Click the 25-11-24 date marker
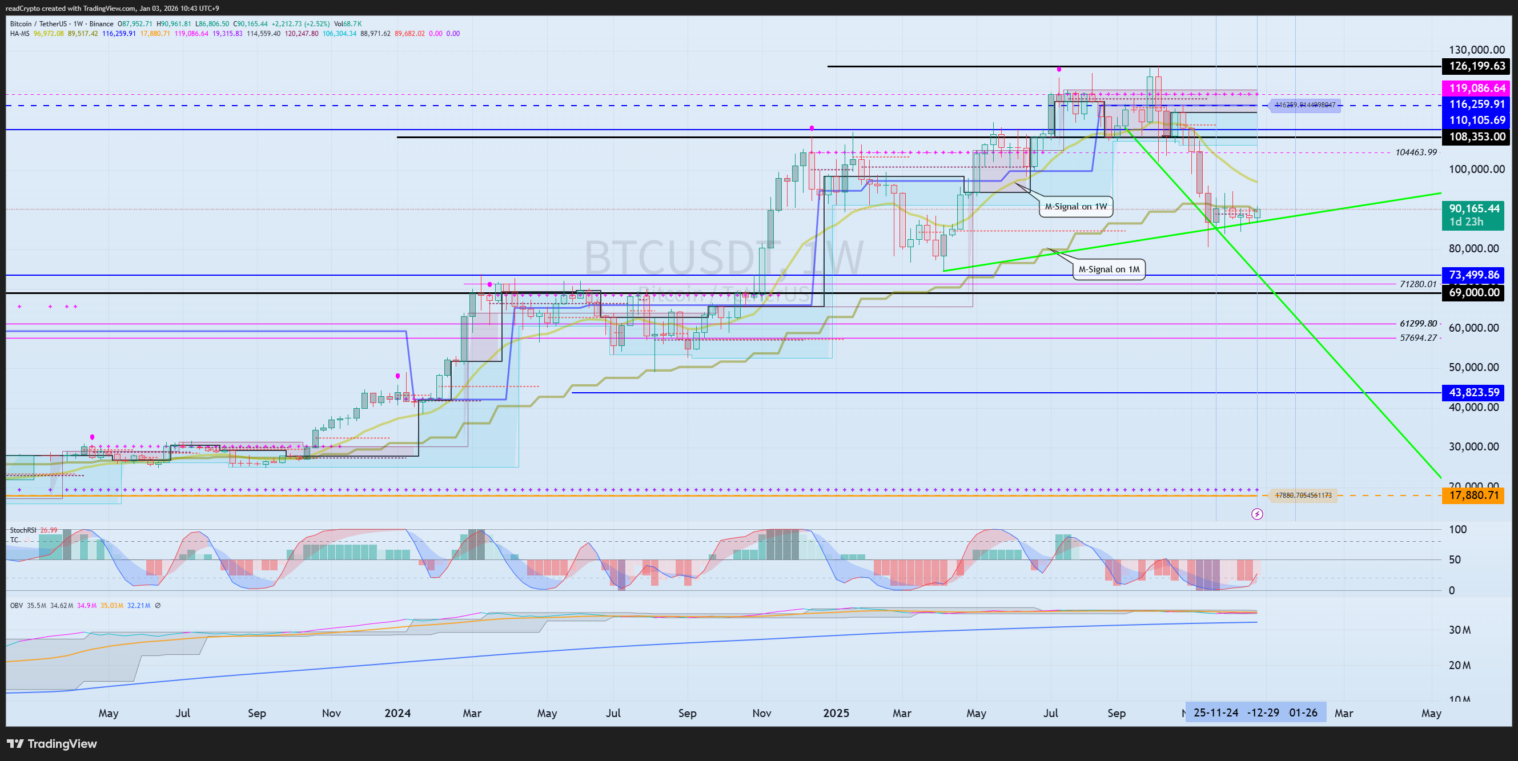This screenshot has height=761, width=1518. point(1215,712)
